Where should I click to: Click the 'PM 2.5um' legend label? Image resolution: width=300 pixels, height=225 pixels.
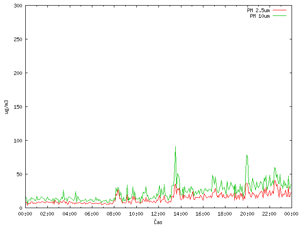pyautogui.click(x=258, y=10)
